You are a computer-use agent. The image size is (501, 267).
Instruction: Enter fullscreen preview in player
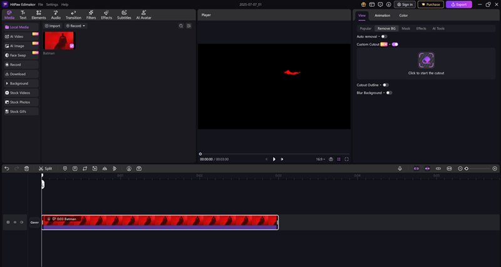click(x=347, y=159)
